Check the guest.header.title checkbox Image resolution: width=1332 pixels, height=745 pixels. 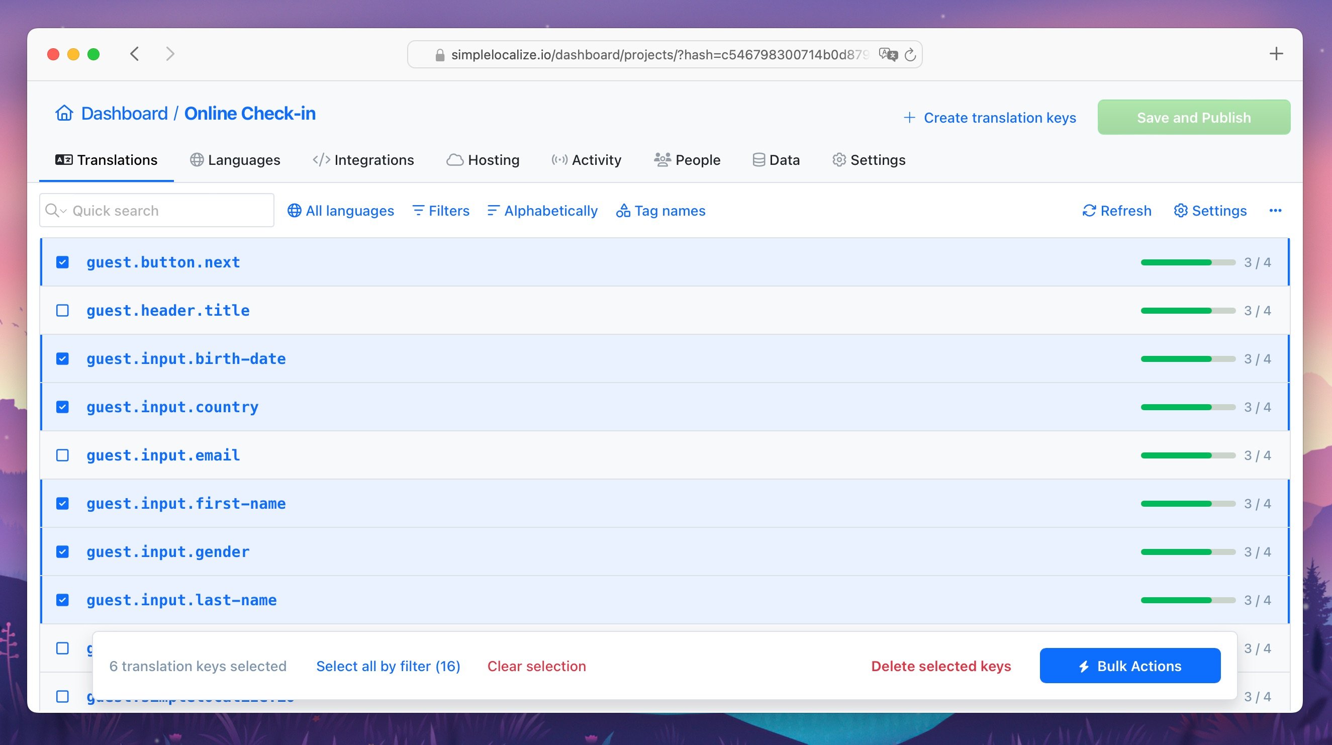[x=62, y=310]
